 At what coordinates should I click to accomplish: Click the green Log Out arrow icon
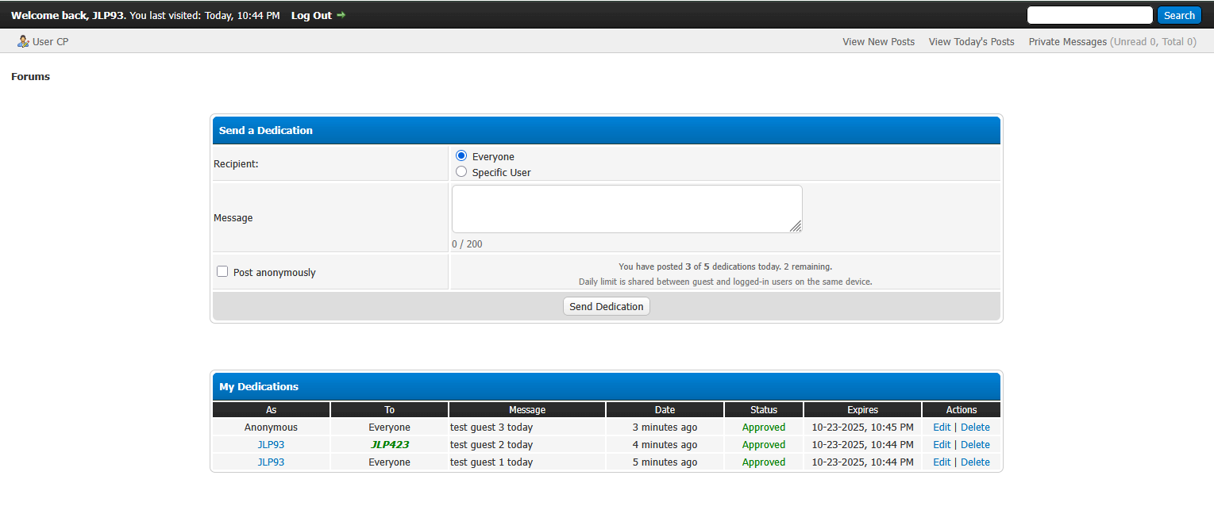pos(341,15)
